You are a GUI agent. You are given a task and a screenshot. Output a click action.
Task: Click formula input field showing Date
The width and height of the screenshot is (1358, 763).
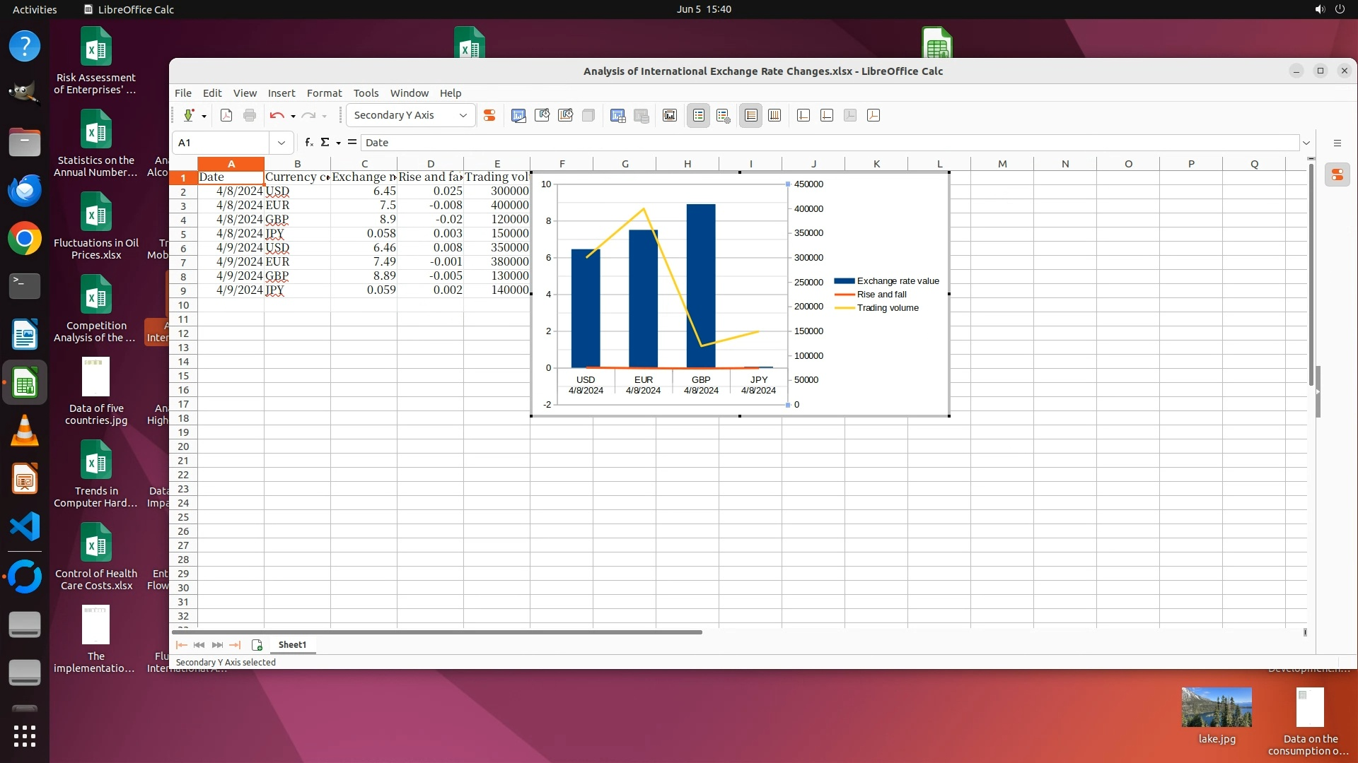pyautogui.click(x=828, y=143)
